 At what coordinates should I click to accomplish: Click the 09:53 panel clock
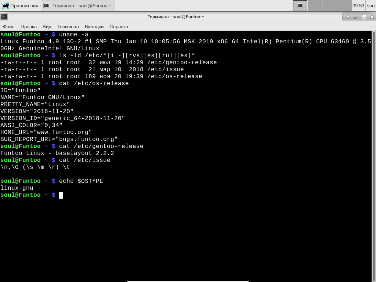(358, 6)
